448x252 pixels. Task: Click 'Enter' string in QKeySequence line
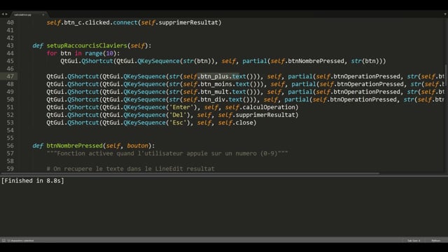point(181,107)
